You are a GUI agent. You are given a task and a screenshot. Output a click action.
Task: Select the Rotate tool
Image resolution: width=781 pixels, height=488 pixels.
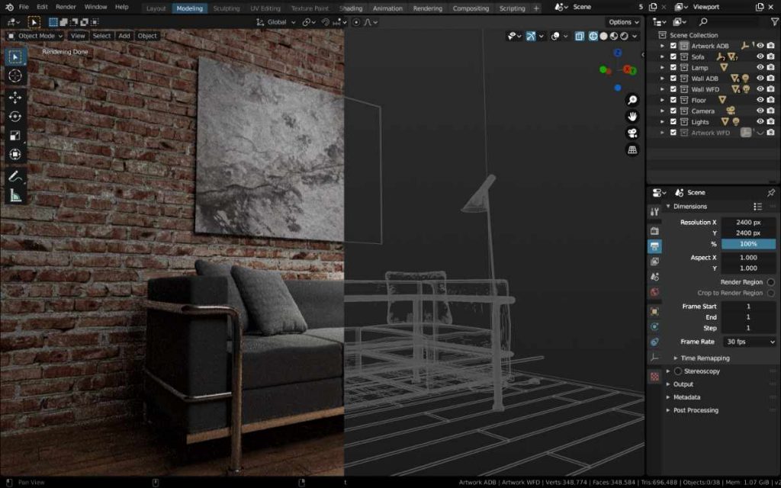coord(15,117)
